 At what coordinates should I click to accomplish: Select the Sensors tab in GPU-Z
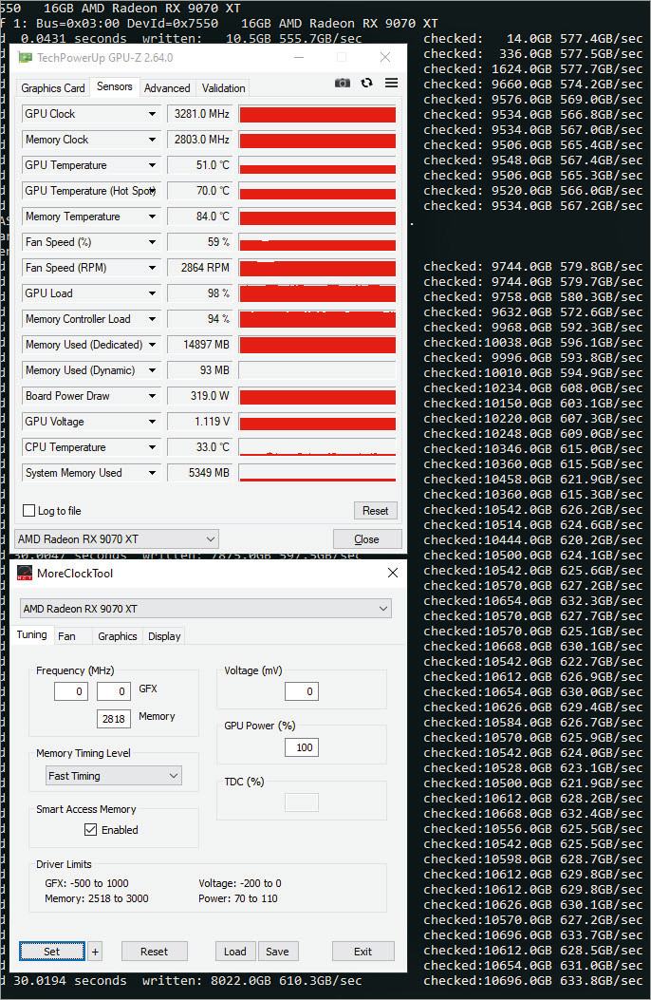115,86
